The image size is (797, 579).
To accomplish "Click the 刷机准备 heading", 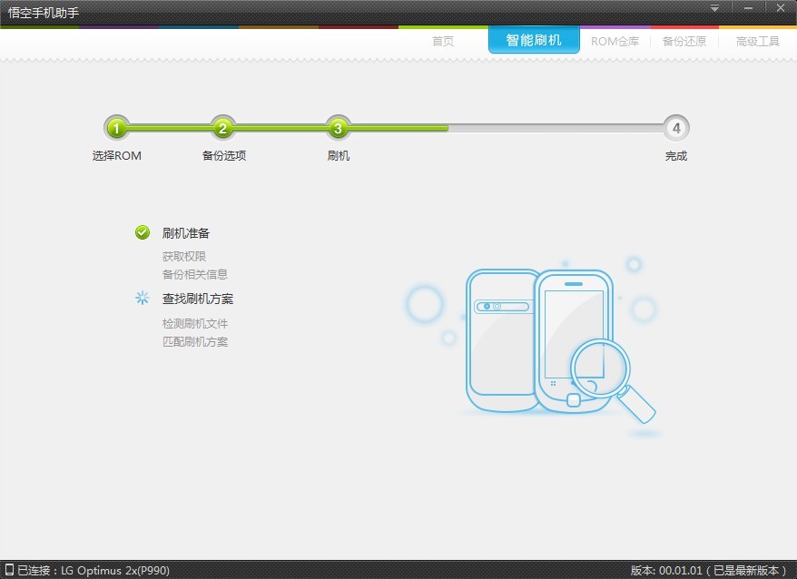I will [x=185, y=233].
